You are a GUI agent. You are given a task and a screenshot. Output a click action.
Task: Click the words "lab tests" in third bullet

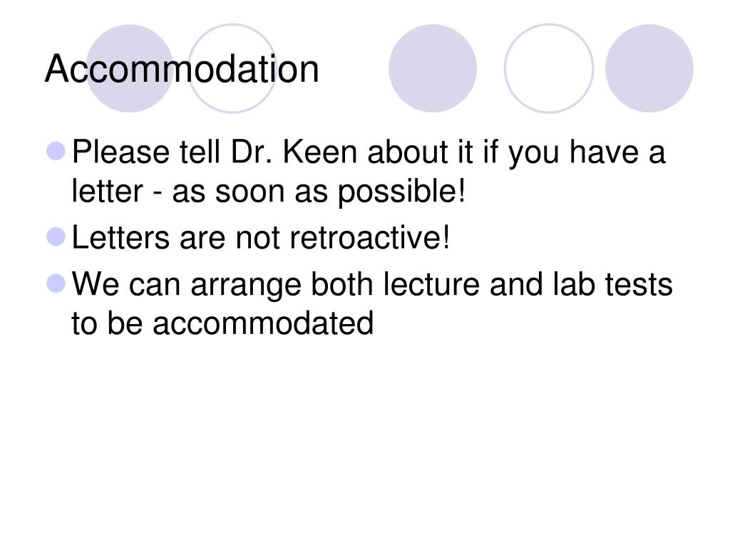tap(612, 283)
